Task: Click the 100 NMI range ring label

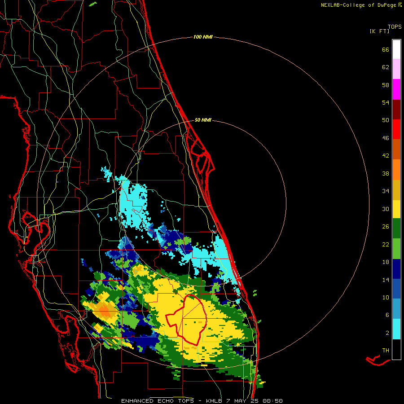Action: 203,37
